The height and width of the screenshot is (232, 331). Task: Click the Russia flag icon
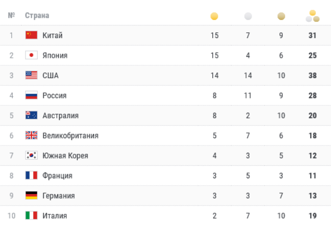pos(31,95)
